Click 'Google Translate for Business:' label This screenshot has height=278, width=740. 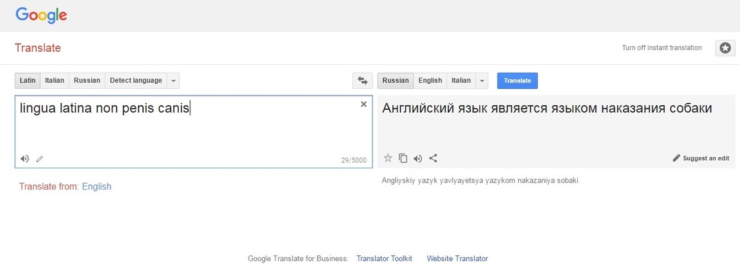coord(298,259)
